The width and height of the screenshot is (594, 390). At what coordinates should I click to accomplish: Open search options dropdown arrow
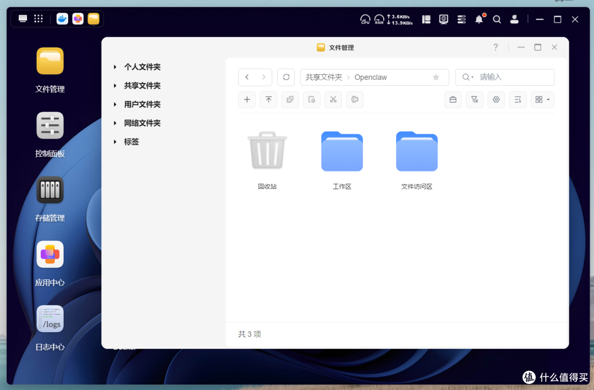click(472, 78)
